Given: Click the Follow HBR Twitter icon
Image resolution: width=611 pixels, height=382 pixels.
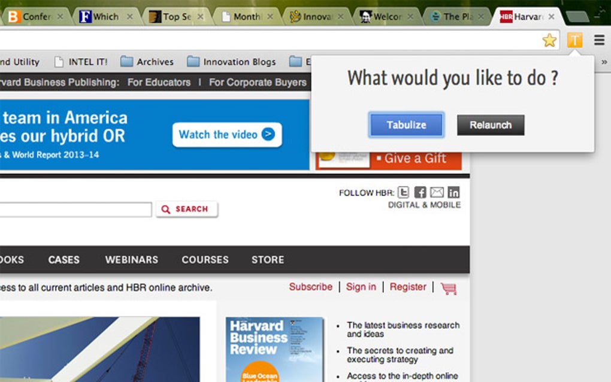Looking at the screenshot, I should (x=404, y=192).
